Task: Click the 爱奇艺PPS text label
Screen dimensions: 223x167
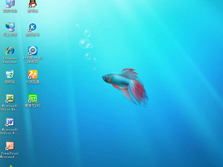Action: (x=33, y=106)
